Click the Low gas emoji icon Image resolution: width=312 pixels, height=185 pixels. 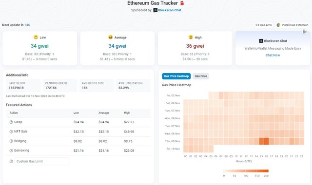click(x=36, y=37)
